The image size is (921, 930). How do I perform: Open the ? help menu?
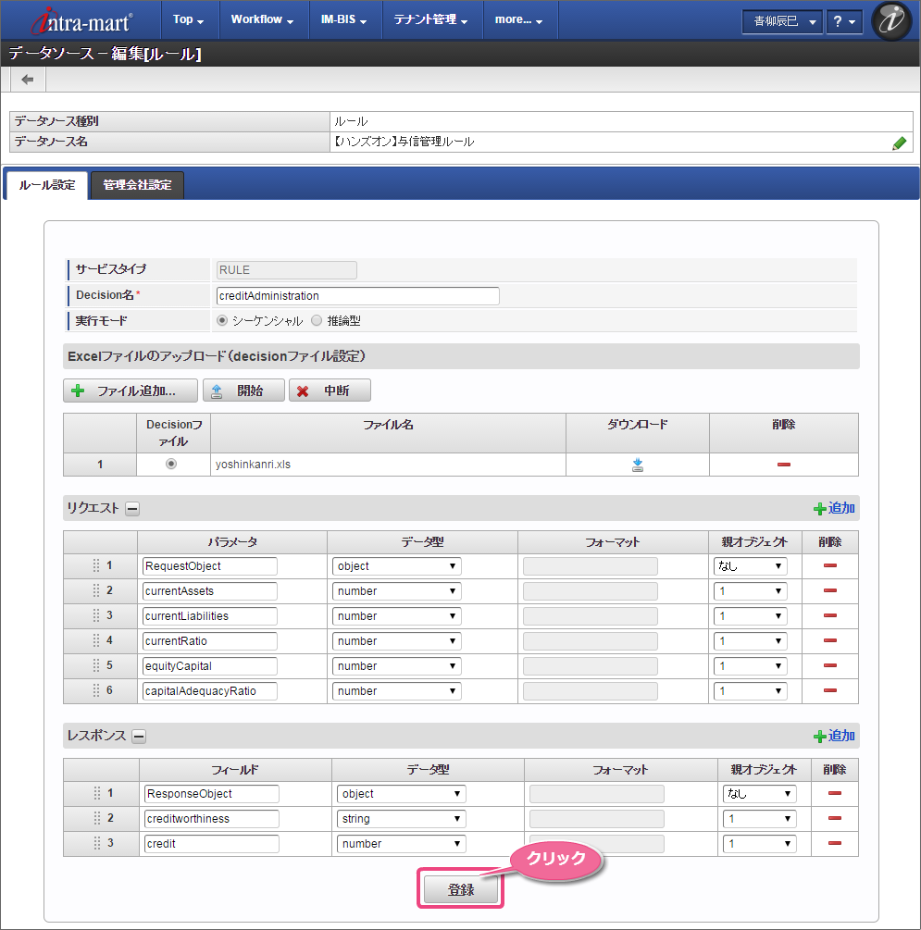point(844,22)
